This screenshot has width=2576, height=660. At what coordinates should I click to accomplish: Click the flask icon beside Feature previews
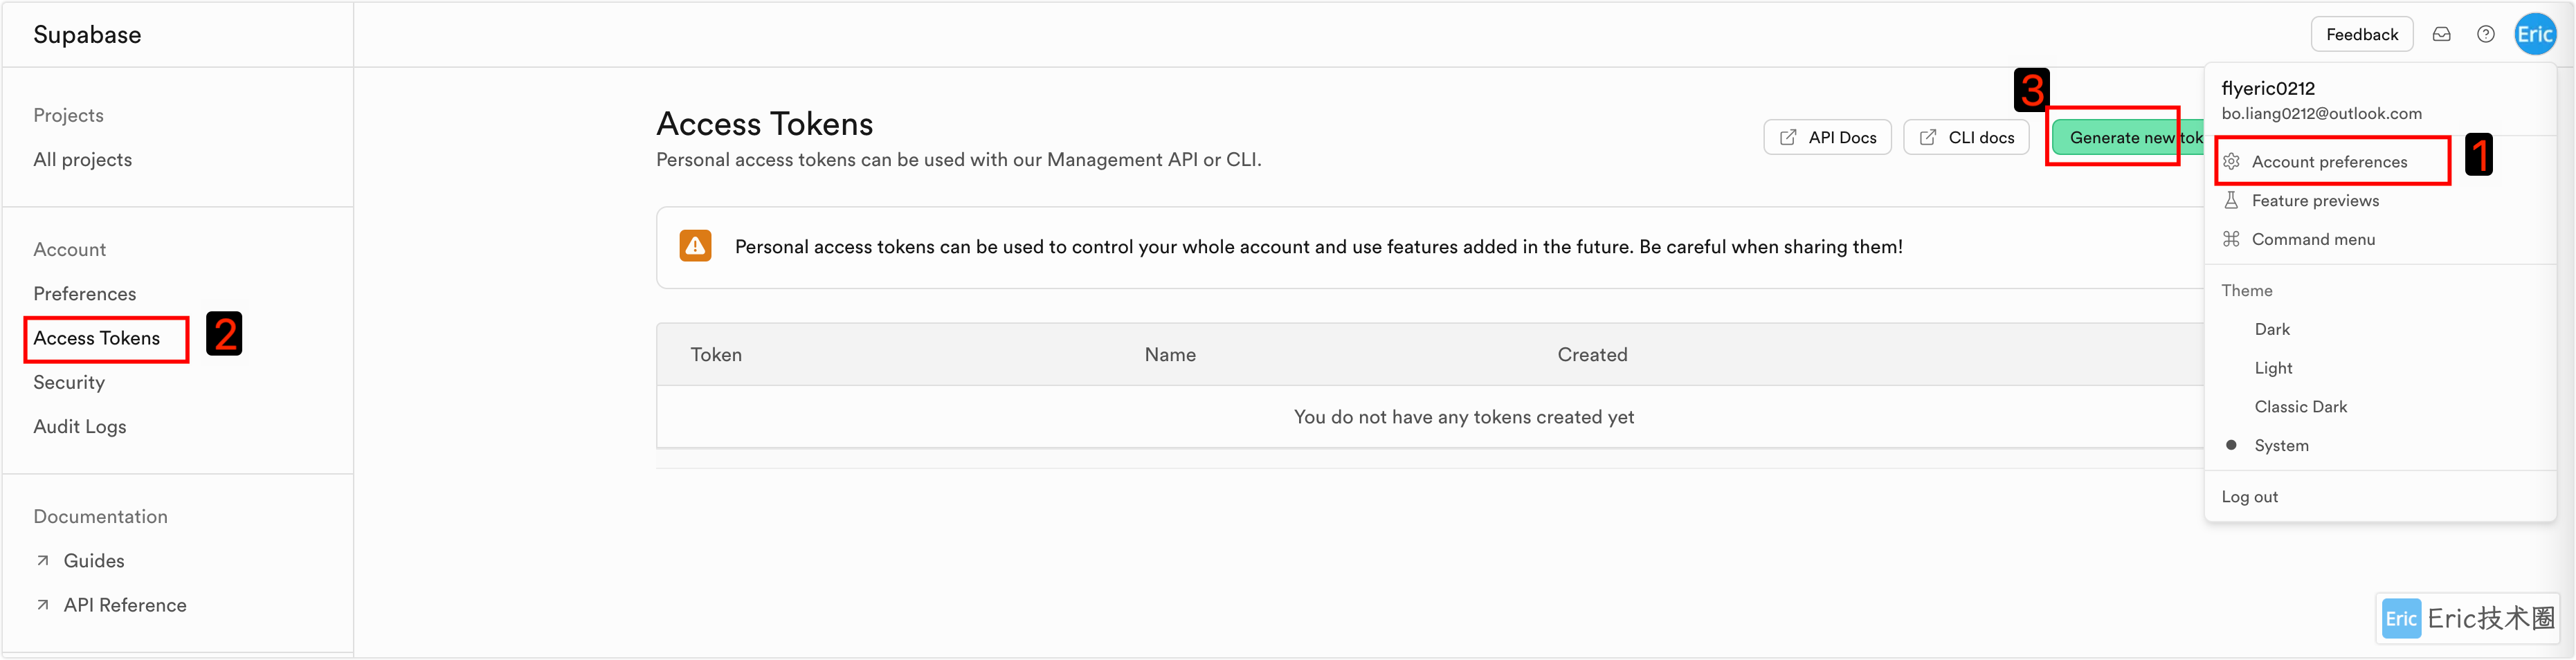(2231, 201)
